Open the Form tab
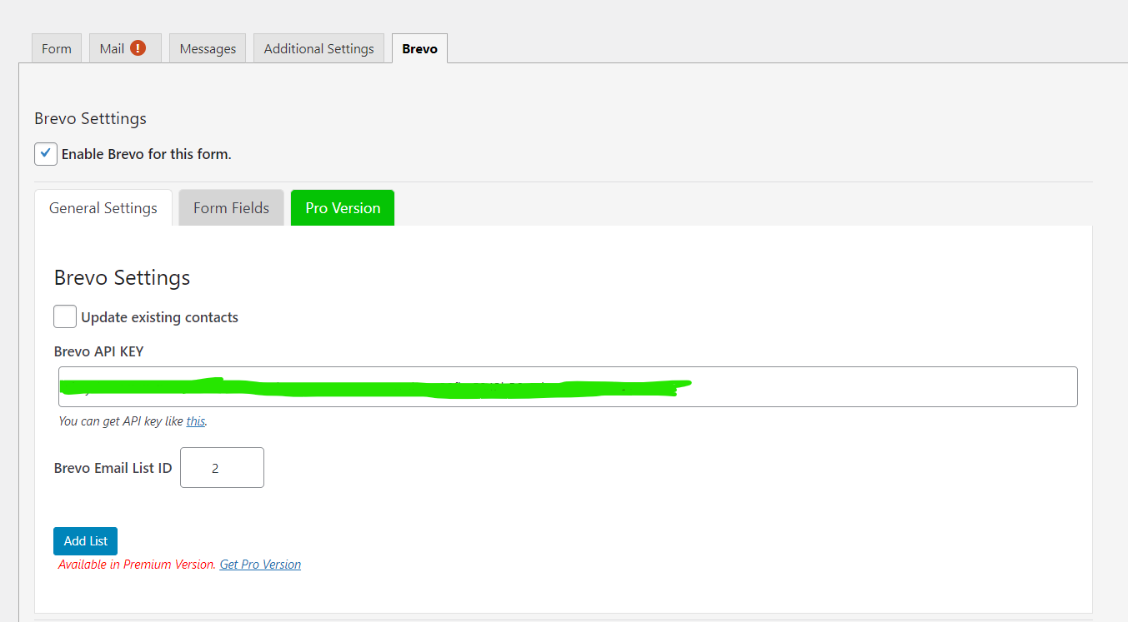1128x622 pixels. pos(57,48)
